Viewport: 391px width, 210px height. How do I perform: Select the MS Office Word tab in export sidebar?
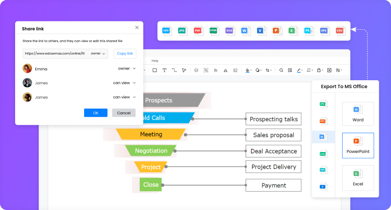coord(323,137)
